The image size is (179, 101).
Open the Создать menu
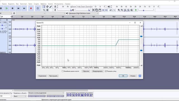(x=36, y=4)
